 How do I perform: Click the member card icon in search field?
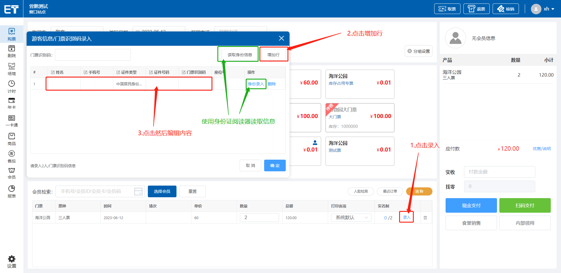pyautogui.click(x=138, y=191)
